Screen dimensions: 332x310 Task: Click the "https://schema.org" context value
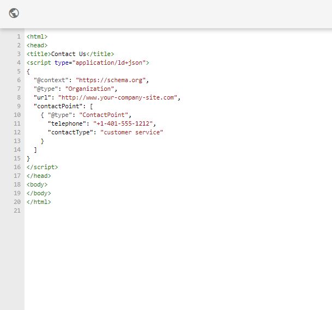(111, 80)
